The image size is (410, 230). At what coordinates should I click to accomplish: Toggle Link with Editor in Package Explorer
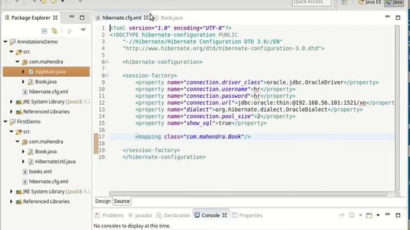(x=54, y=31)
